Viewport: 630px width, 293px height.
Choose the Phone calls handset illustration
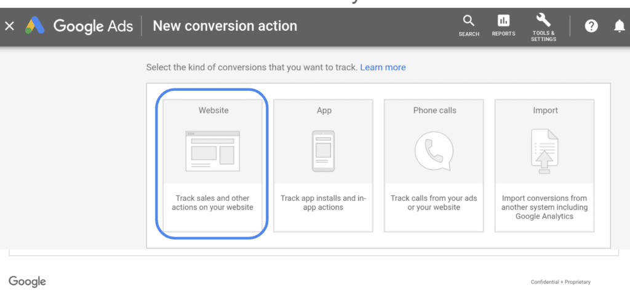pyautogui.click(x=434, y=150)
